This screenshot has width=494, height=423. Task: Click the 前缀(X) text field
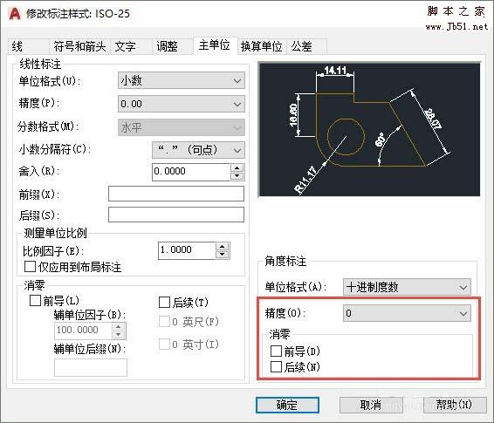176,194
